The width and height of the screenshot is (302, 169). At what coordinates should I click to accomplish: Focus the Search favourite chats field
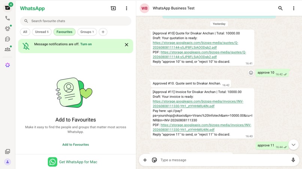pos(76,21)
